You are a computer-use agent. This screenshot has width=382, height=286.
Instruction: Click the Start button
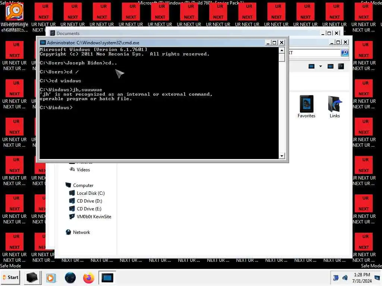pyautogui.click(x=10, y=277)
